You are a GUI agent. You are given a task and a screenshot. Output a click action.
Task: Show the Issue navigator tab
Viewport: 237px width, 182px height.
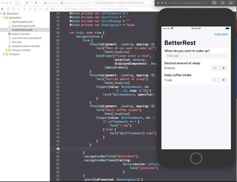click(x=24, y=9)
